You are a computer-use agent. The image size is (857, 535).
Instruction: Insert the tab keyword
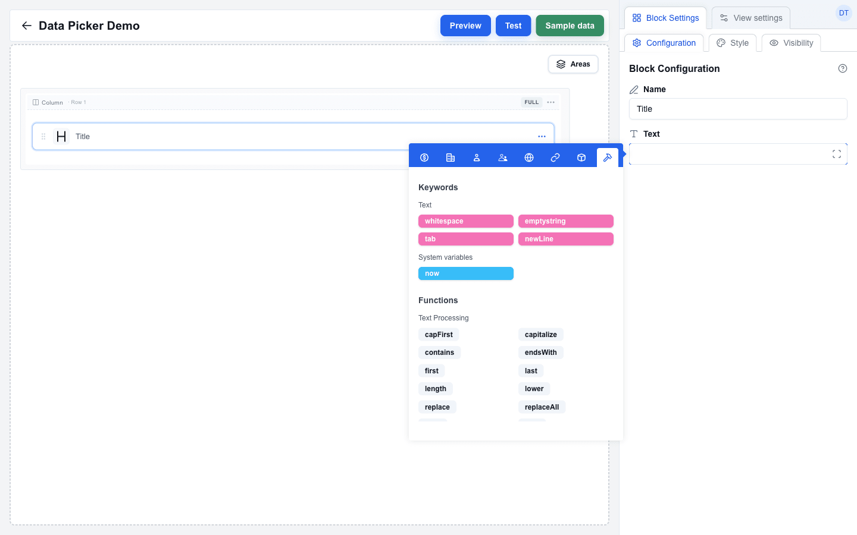[466, 239]
